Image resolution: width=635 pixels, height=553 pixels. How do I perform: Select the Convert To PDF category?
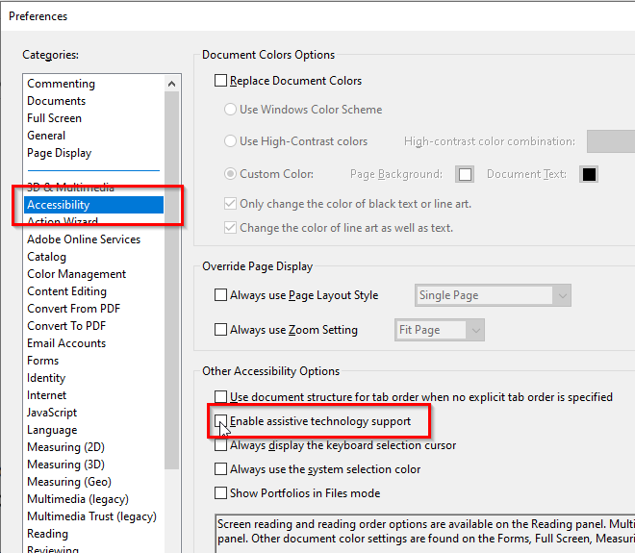point(66,326)
